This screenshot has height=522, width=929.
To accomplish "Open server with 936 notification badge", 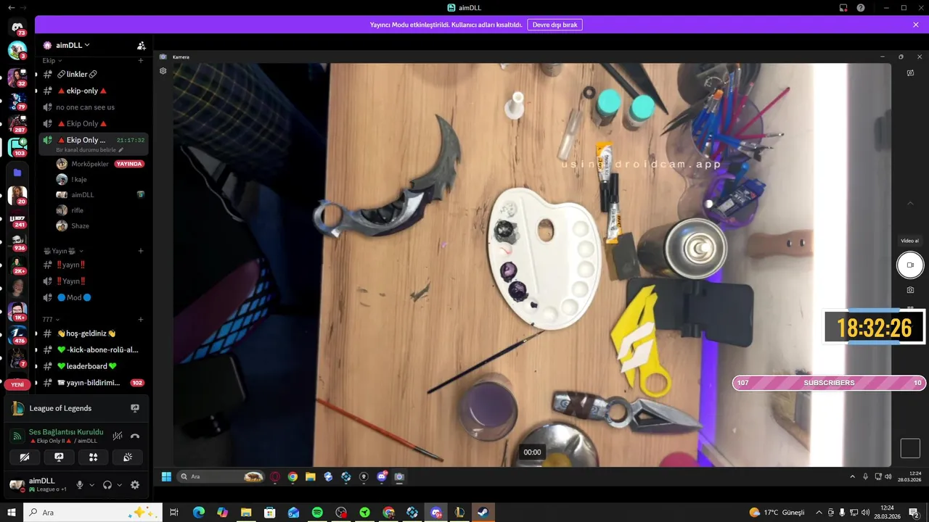I will (x=17, y=242).
